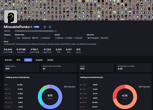Open the Discord social link

(78, 38)
